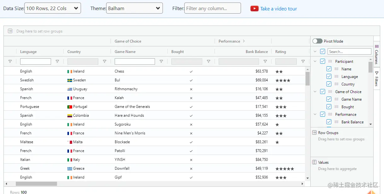Image resolution: width=384 pixels, height=194 pixels.
Task: Click the Country column filter funnel icon
Action: pos(105,62)
